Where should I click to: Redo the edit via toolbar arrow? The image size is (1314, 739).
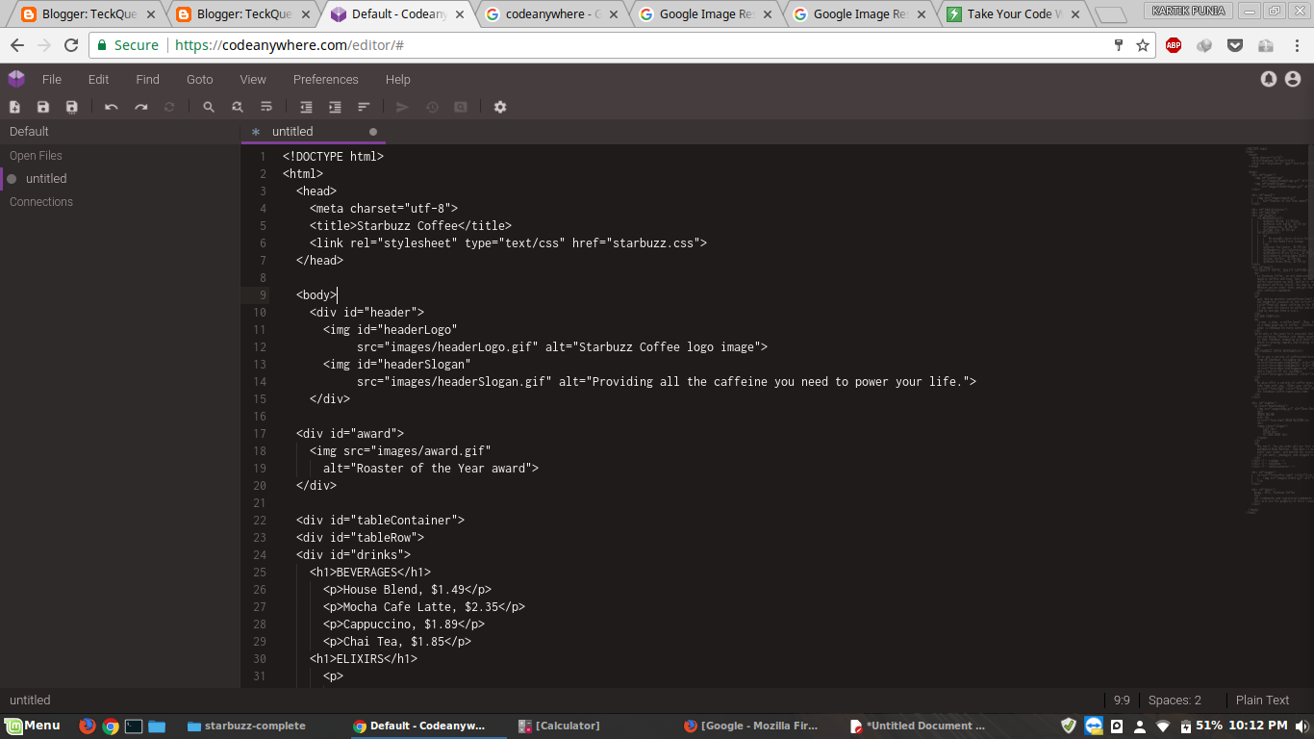pos(140,107)
